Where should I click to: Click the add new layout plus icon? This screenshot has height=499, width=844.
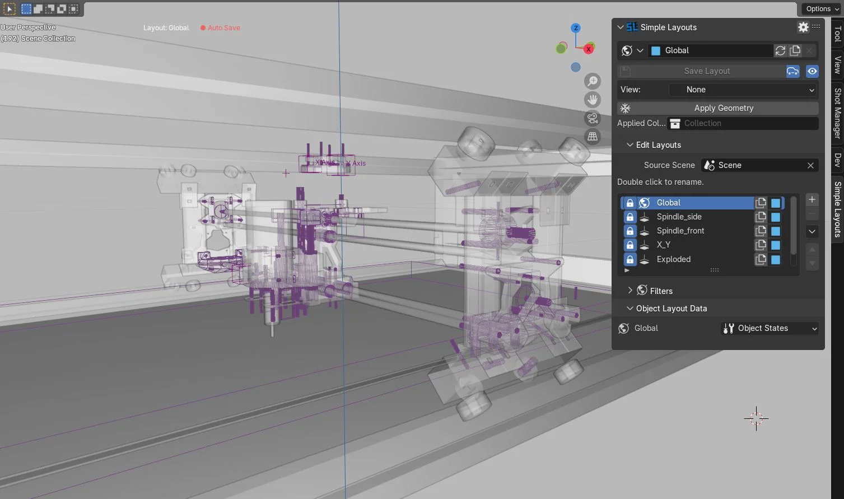coord(812,199)
